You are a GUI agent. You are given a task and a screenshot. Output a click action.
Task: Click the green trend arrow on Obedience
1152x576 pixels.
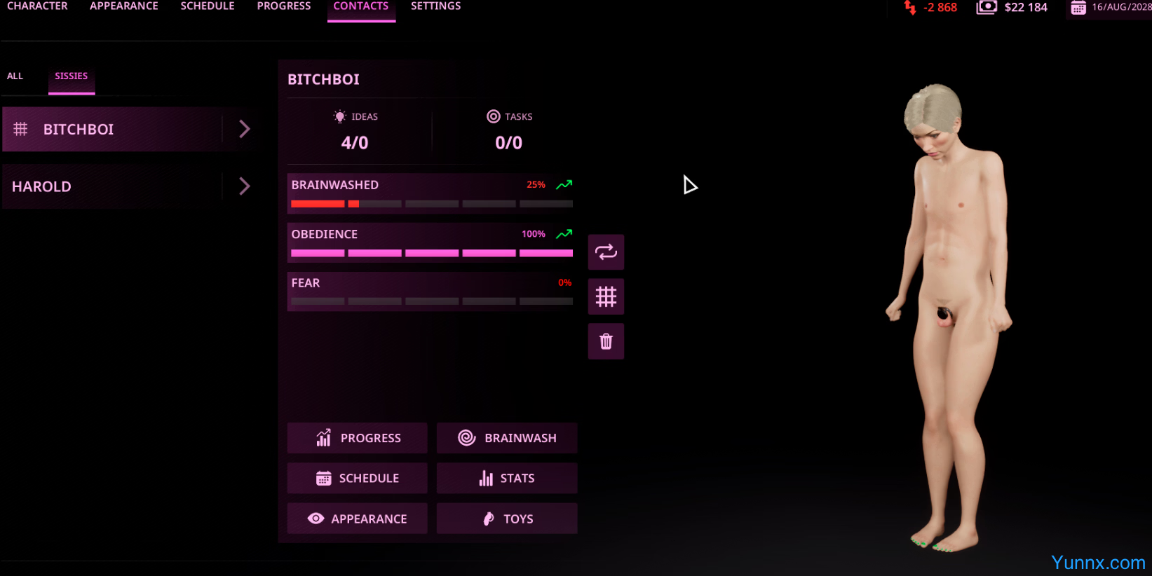coord(564,234)
